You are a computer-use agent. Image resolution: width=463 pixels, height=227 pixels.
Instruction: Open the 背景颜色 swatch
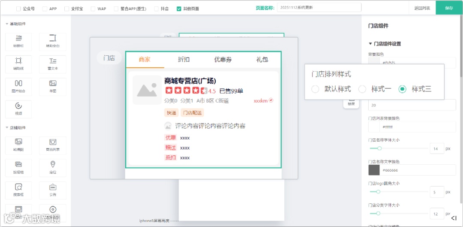pyautogui.click(x=374, y=61)
